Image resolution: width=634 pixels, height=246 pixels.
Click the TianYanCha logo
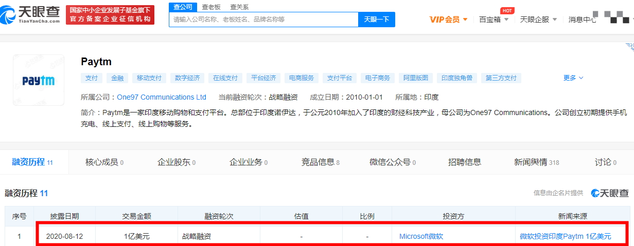[x=30, y=14]
